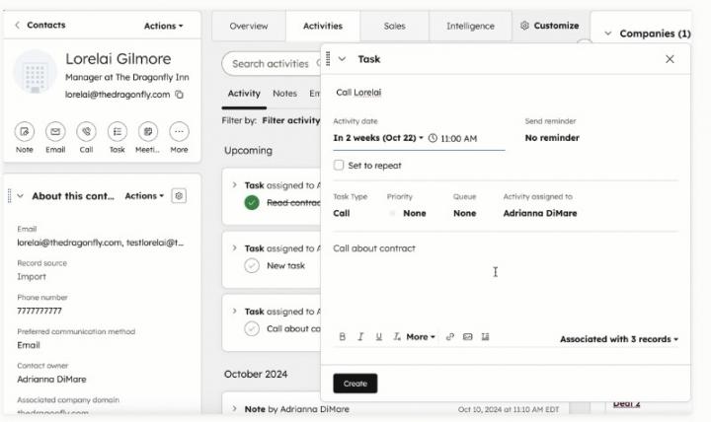The image size is (711, 422).
Task: Clear text formatting icon in task editor
Action: click(x=397, y=337)
